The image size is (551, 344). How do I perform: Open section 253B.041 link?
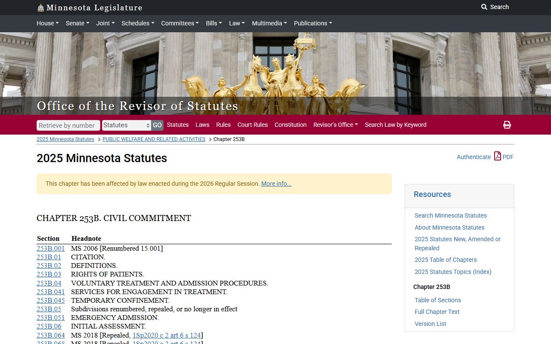pyautogui.click(x=51, y=292)
